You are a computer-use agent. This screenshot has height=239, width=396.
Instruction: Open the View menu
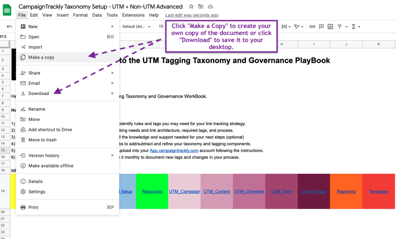(47, 15)
